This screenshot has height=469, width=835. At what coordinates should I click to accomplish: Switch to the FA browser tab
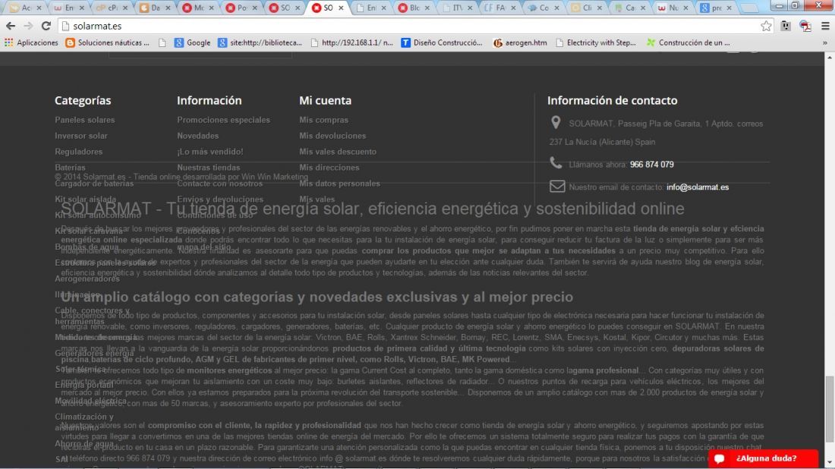coord(500,8)
